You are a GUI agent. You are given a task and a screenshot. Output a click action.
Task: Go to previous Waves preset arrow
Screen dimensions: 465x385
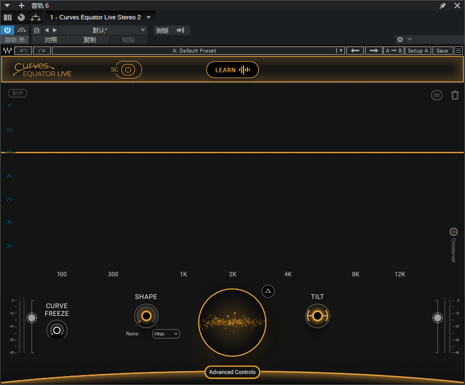pyautogui.click(x=355, y=51)
